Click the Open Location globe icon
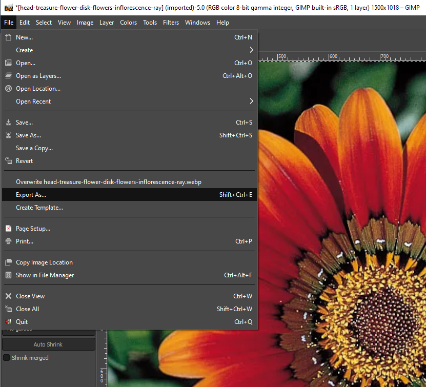This screenshot has width=426, height=387. coord(8,88)
